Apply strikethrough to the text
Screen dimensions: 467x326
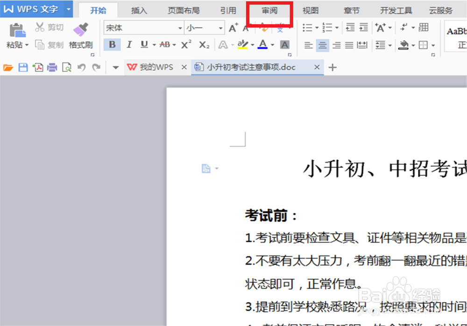pos(164,45)
